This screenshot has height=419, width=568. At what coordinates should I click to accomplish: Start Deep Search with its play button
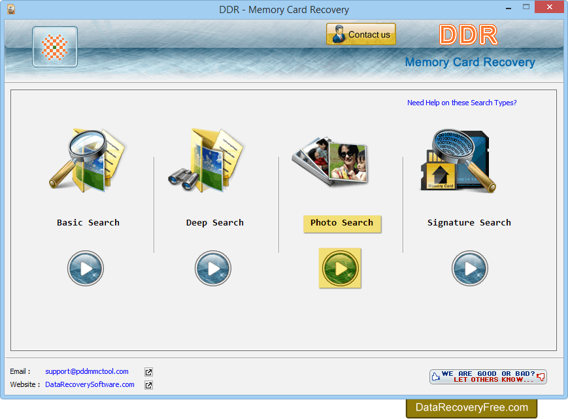click(x=213, y=269)
